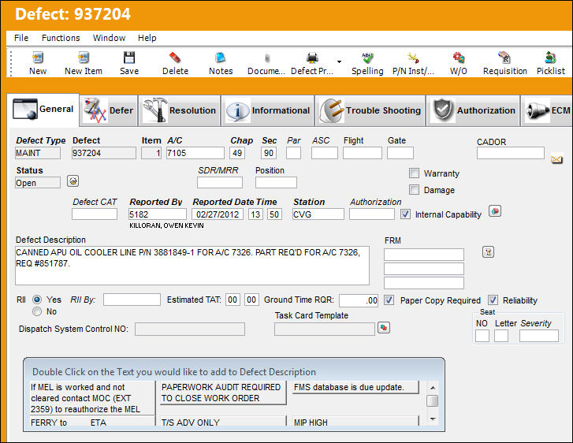Click canned text list scroll down arrow
This screenshot has height=443, width=573.
[x=433, y=419]
